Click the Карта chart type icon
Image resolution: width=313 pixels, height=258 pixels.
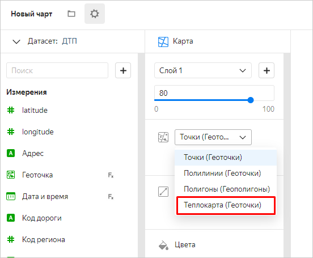163,42
